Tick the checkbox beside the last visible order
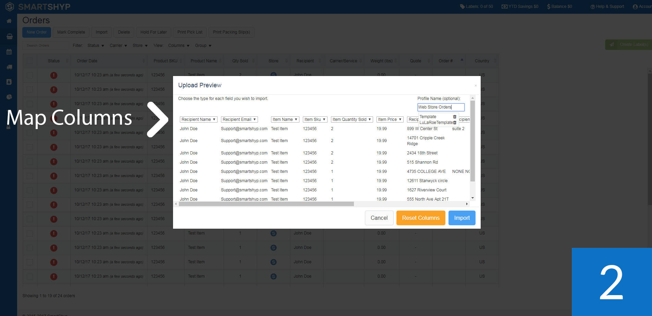Image resolution: width=652 pixels, height=316 pixels. (x=30, y=276)
